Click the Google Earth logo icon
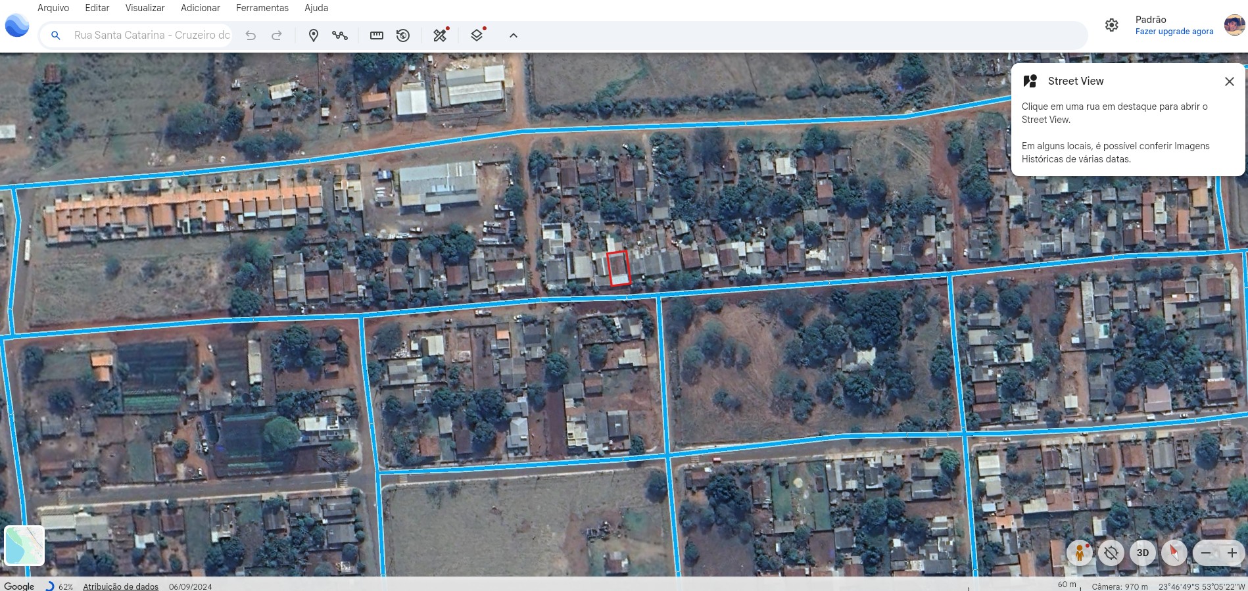The height and width of the screenshot is (591, 1248). [17, 26]
